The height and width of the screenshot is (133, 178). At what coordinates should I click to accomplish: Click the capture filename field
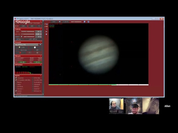click(27, 45)
